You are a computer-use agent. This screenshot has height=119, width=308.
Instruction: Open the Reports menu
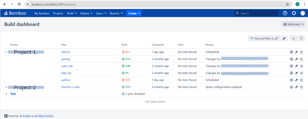116,13
